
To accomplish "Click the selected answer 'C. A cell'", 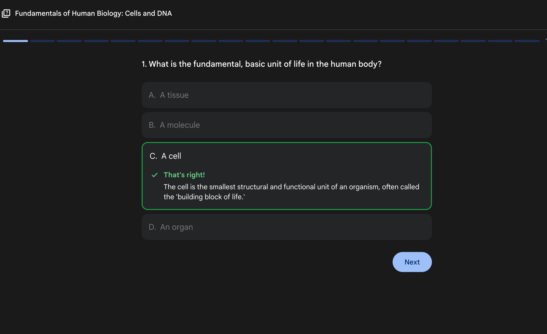I will (x=287, y=156).
